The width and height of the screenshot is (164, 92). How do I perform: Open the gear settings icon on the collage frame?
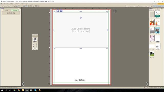point(58,11)
